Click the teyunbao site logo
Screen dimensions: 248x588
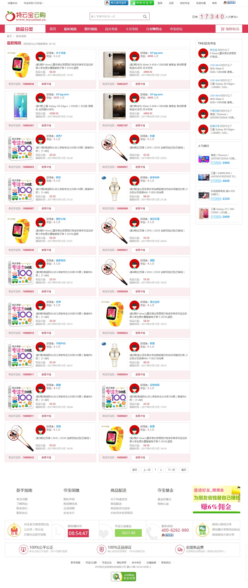point(26,16)
